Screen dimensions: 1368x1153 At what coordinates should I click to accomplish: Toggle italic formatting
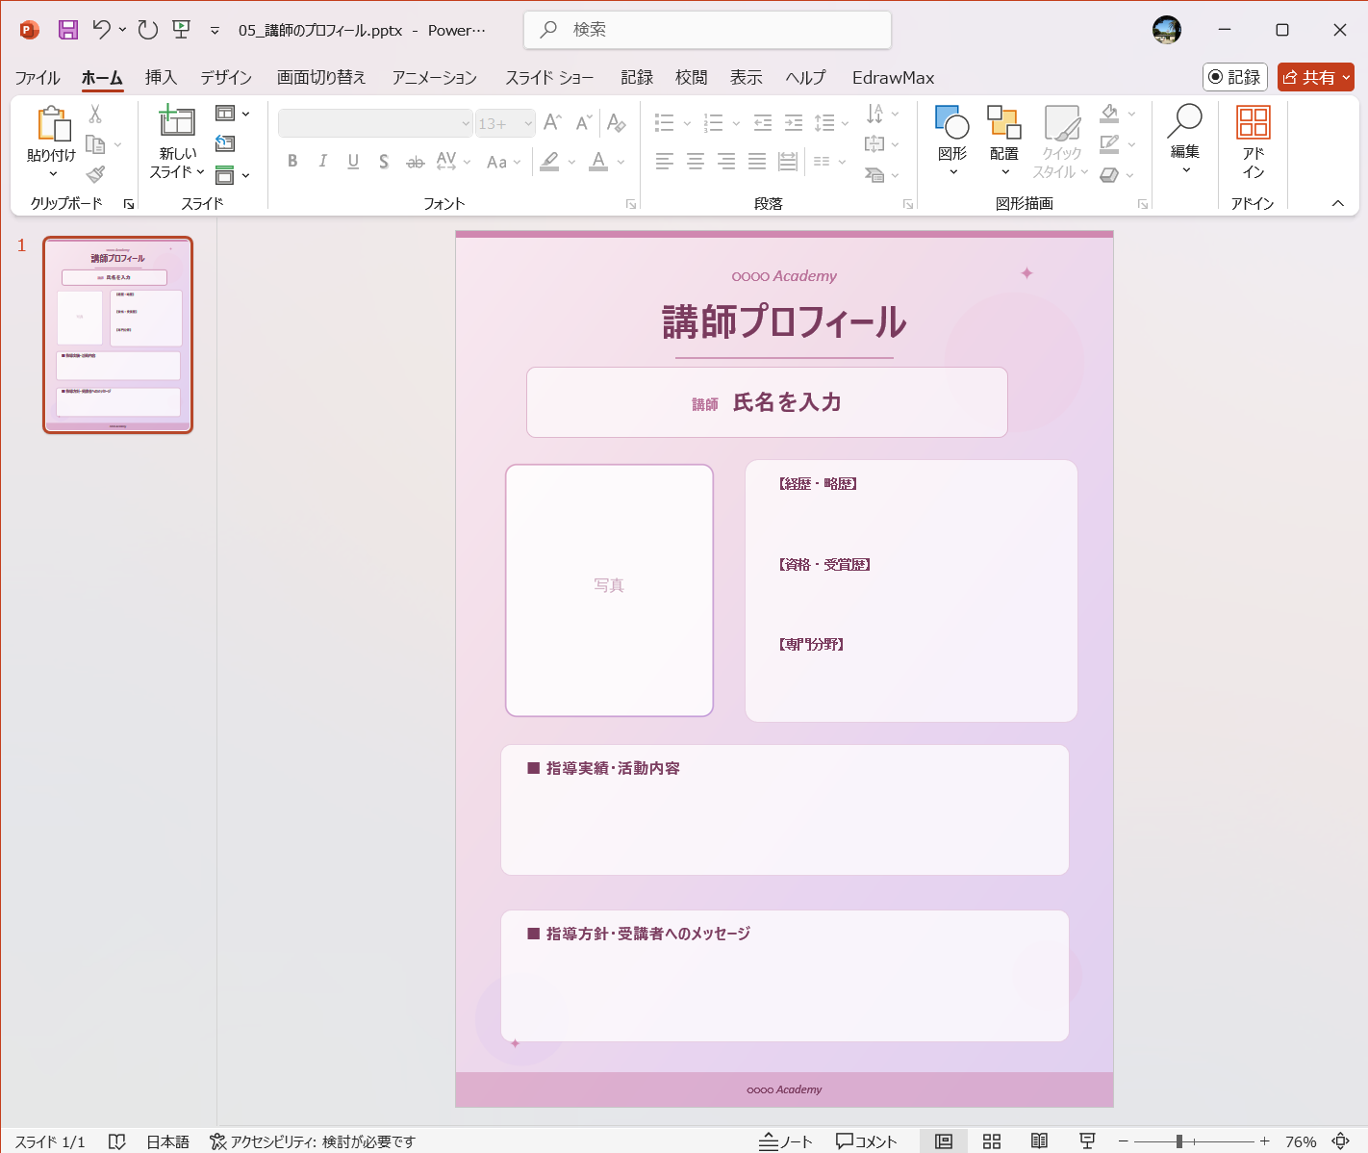(322, 162)
